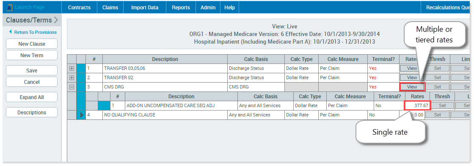Open the Reports menu
The height and width of the screenshot is (166, 474).
tap(181, 8)
